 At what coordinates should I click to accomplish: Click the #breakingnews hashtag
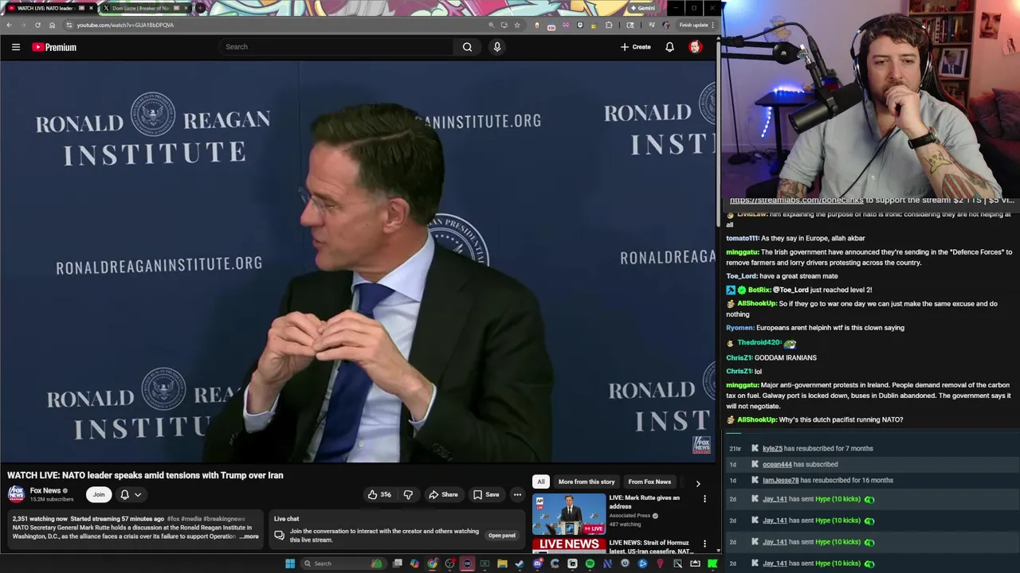click(224, 519)
